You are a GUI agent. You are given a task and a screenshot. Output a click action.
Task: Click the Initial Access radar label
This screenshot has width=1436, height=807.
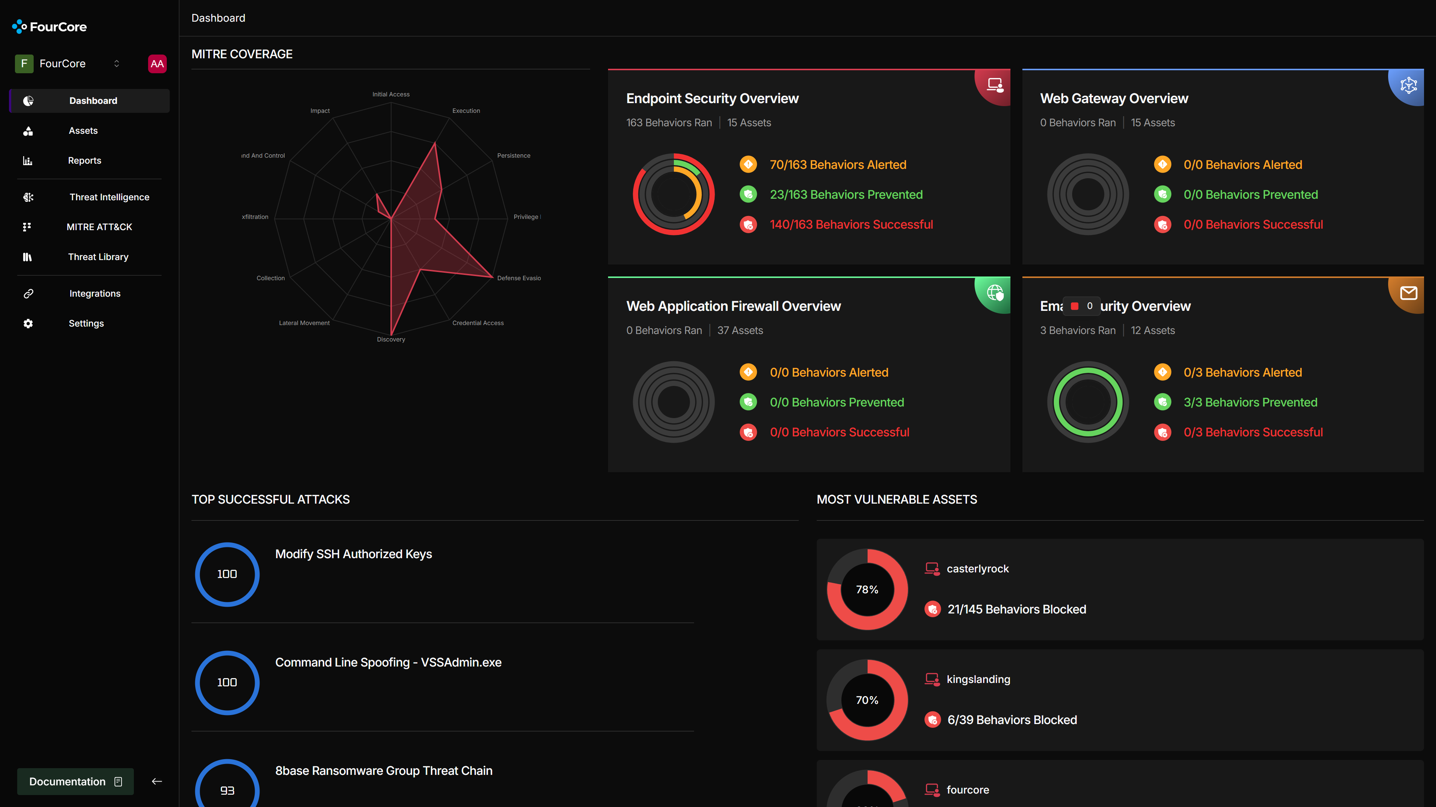[391, 94]
